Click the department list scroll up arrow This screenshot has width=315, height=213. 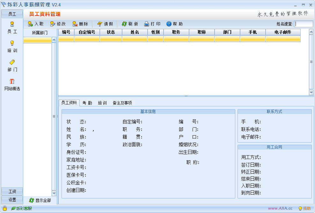(54, 40)
